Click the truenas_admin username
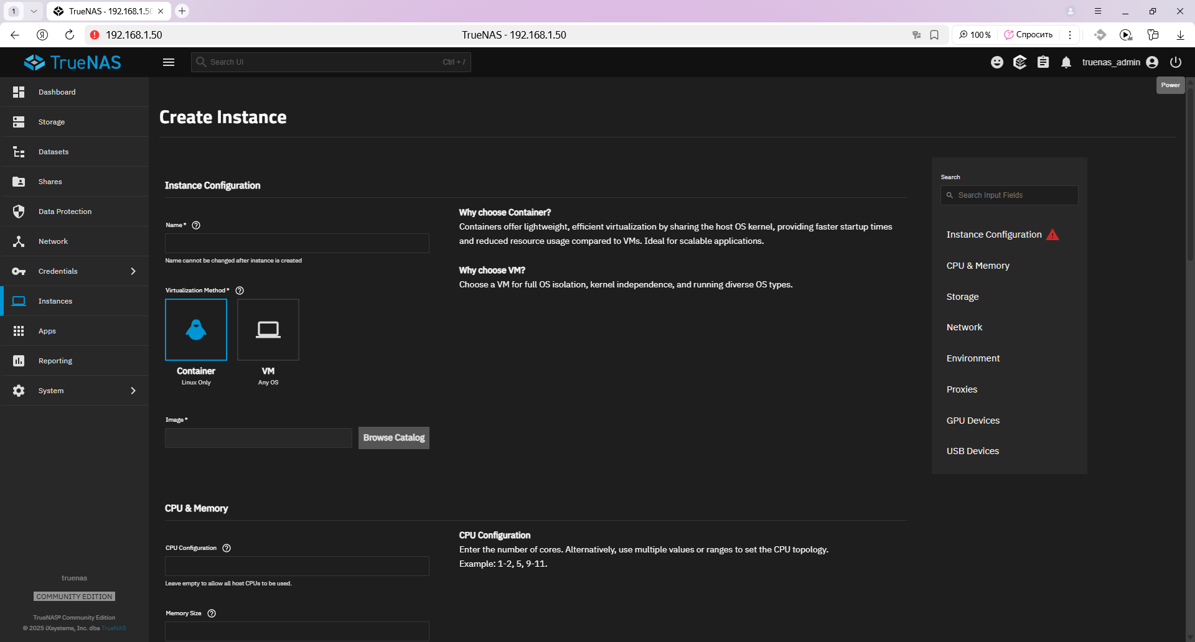The image size is (1195, 642). [x=1111, y=62]
